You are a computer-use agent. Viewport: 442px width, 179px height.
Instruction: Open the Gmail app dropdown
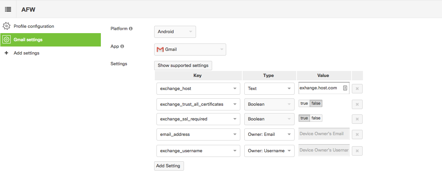coord(190,50)
